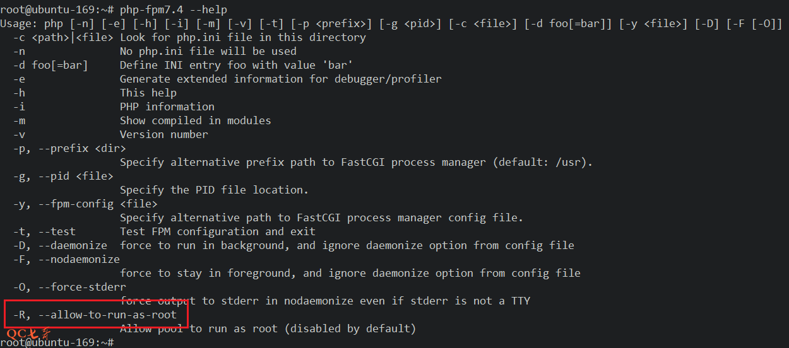This screenshot has height=348, width=789.
Task: Click the "-d foo[=bar]" option in list
Action: pyautogui.click(x=50, y=65)
